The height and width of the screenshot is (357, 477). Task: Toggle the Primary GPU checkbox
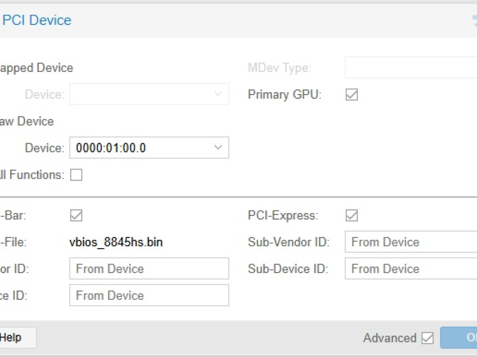click(352, 95)
